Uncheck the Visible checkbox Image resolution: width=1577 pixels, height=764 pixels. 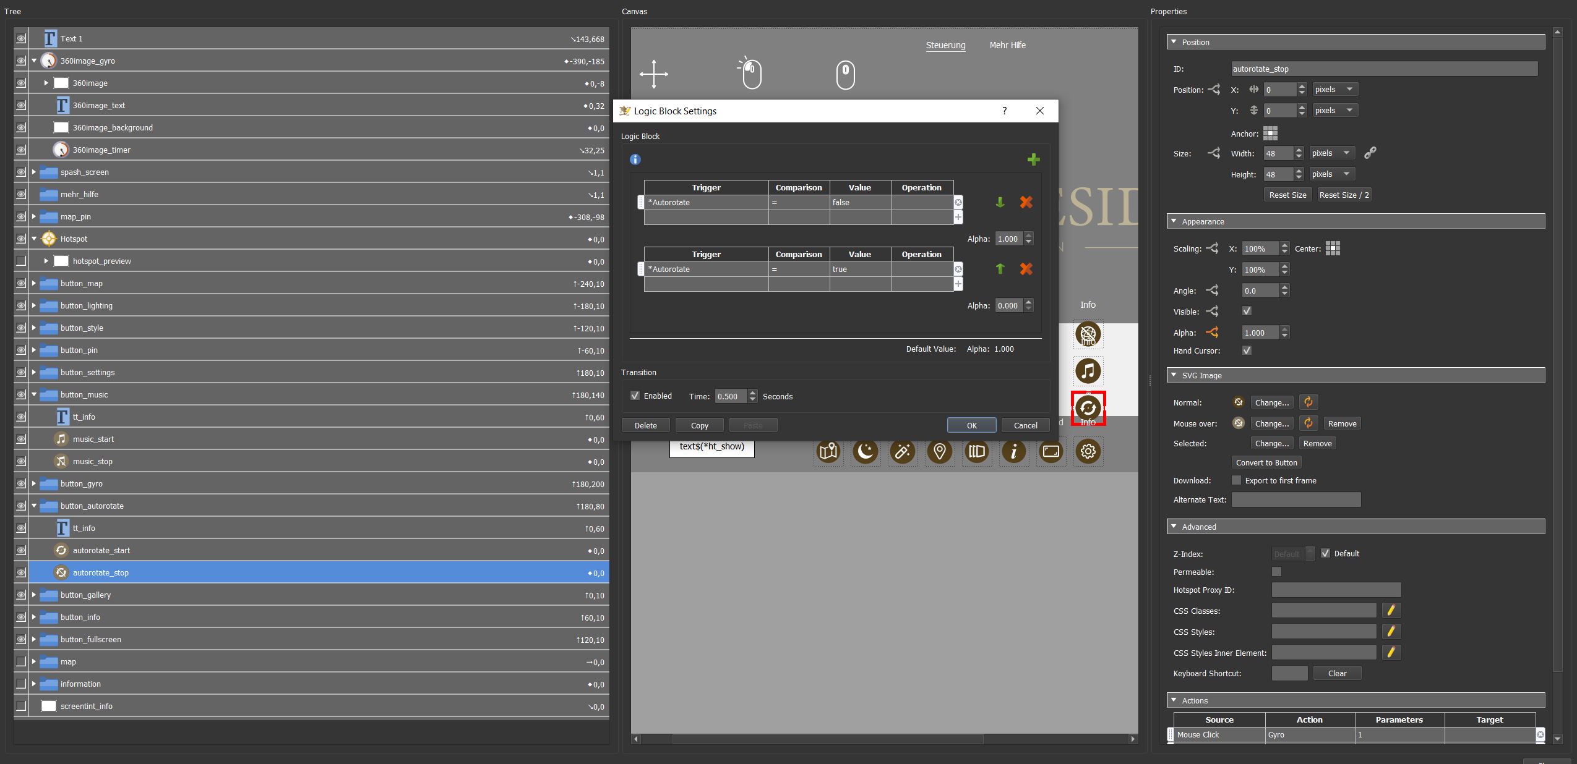1247,311
